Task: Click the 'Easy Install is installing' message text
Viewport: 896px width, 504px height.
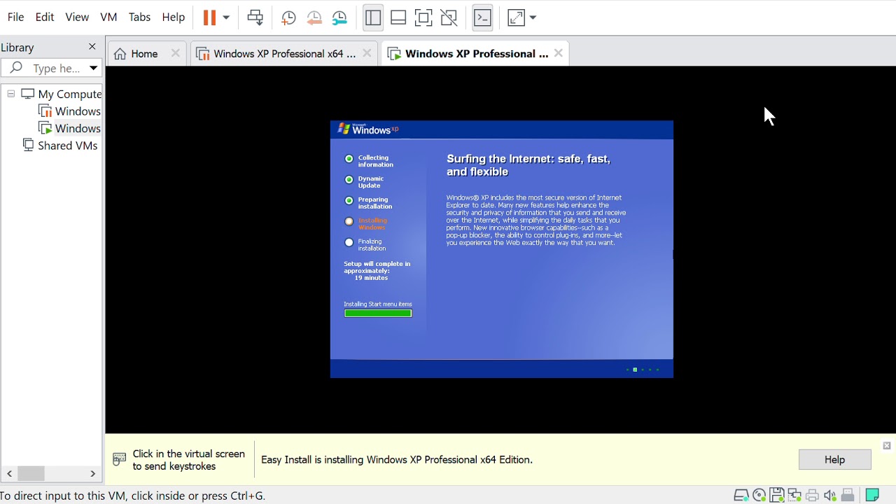Action: click(397, 460)
